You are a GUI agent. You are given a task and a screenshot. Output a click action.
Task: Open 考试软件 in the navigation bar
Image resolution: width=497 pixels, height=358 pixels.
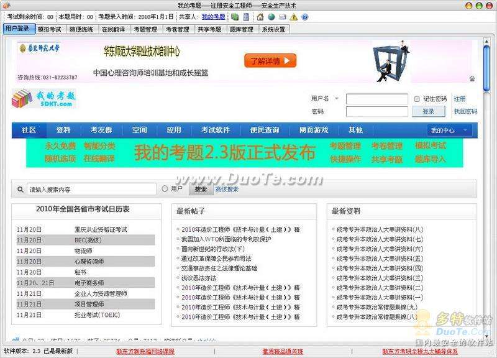click(216, 130)
